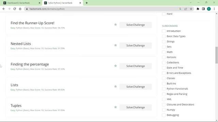
Task: Close the Solve Python | HackerRank tab
Action: 80,3
